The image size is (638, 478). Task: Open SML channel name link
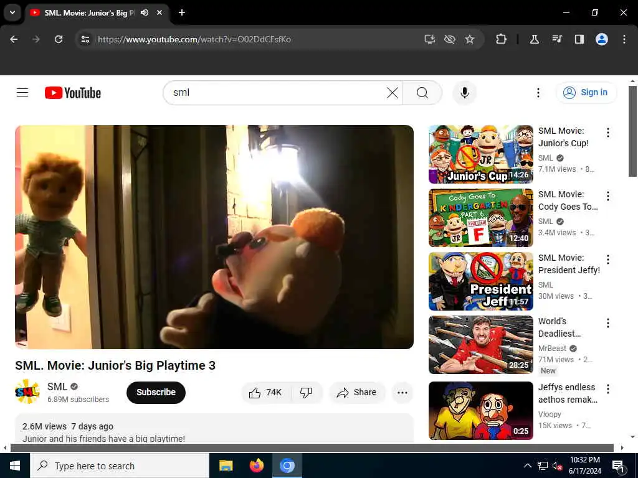(57, 387)
